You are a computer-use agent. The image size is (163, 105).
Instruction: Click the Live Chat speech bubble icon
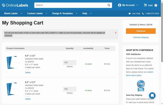point(130,14)
